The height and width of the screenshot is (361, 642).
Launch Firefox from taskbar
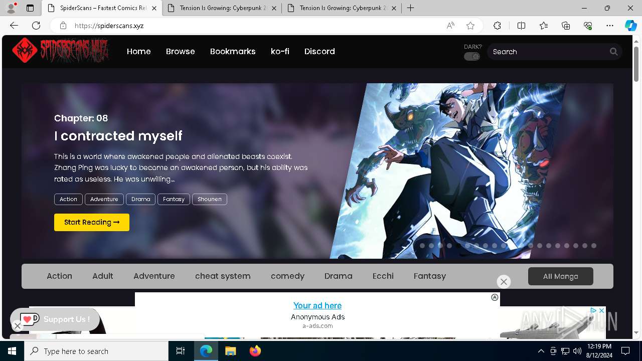tap(255, 351)
